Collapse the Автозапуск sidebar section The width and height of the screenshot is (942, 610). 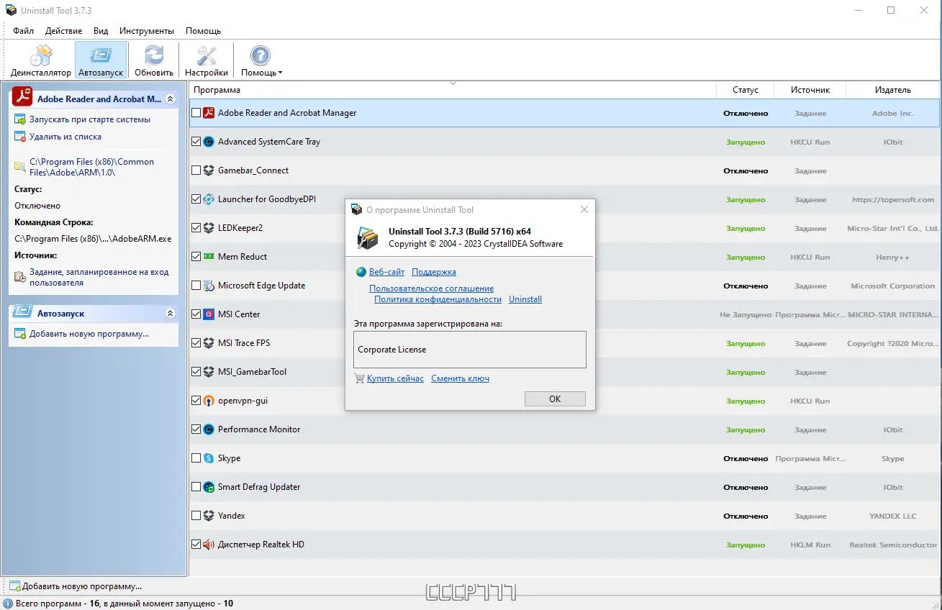point(171,313)
